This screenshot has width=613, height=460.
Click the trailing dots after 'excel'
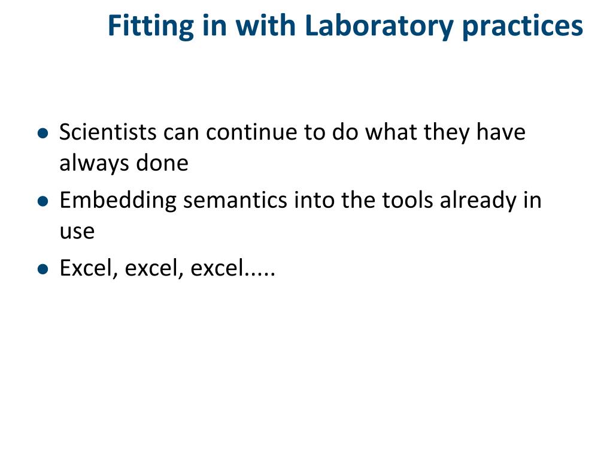pos(261,271)
